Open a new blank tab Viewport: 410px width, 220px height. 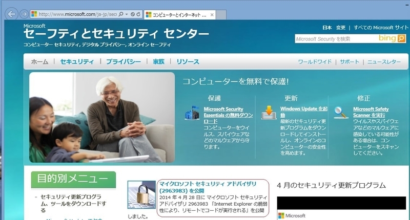pos(221,15)
